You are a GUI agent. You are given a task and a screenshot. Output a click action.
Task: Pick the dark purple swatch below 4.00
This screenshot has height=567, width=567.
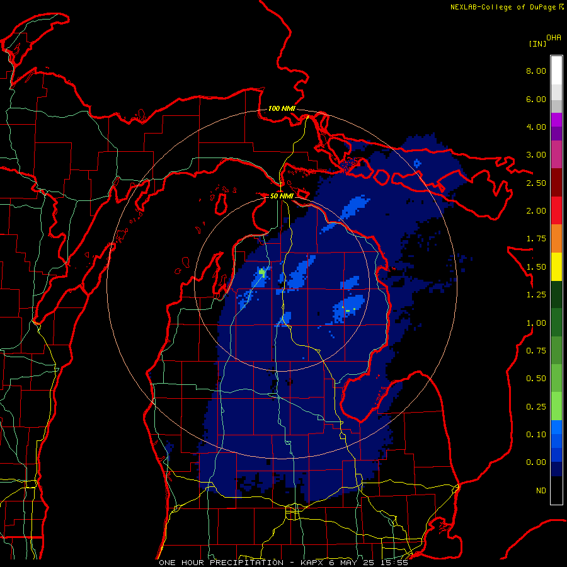pos(556,134)
